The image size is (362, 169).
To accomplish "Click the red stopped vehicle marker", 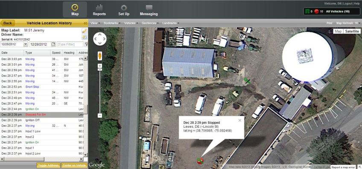I will click(x=200, y=161).
